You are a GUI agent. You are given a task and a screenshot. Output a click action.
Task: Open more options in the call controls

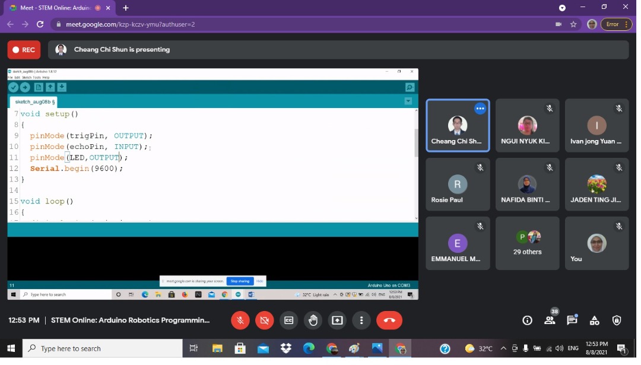tap(361, 320)
